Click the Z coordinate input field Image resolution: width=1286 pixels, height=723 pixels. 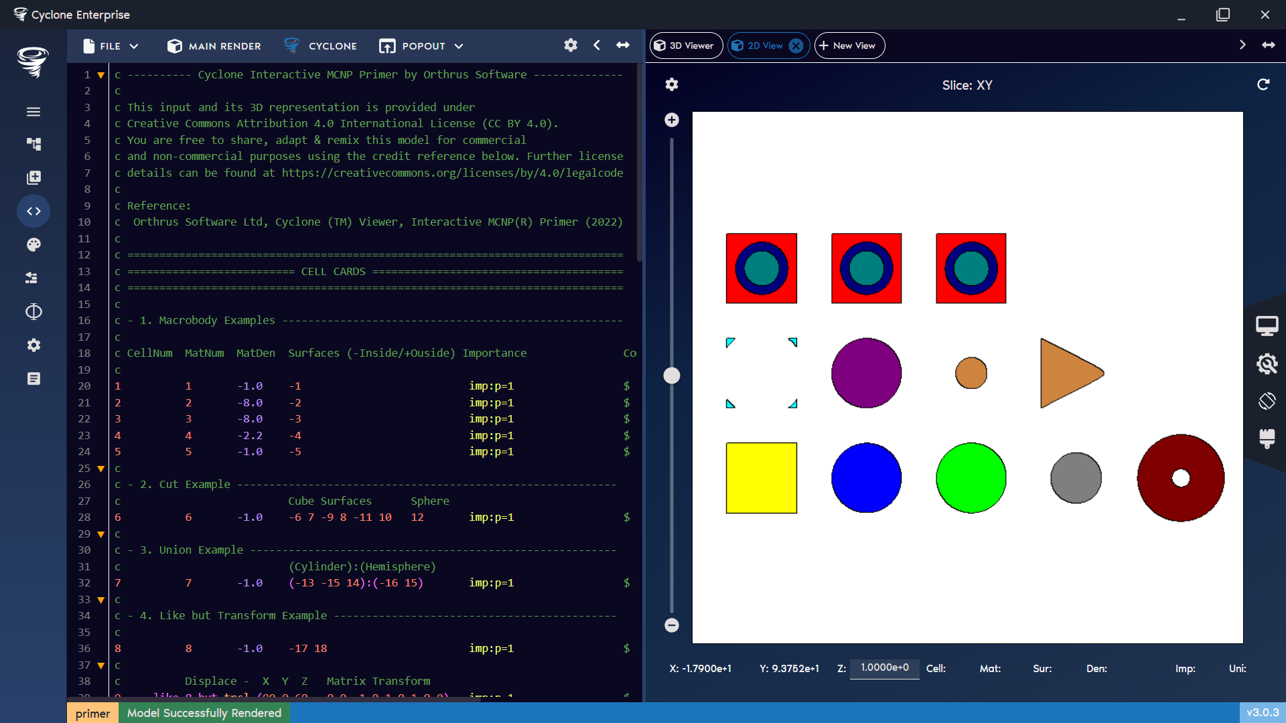[x=884, y=669]
